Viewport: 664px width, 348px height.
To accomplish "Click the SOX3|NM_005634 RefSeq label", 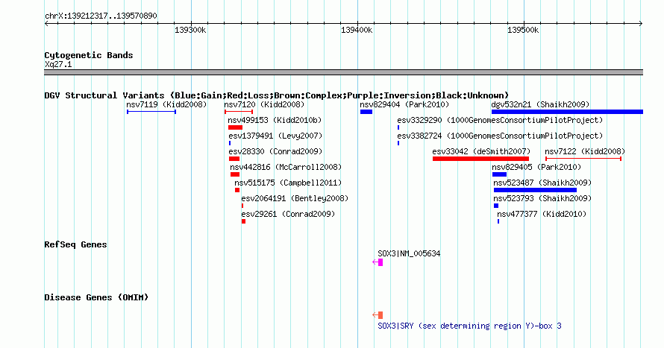I will point(409,253).
